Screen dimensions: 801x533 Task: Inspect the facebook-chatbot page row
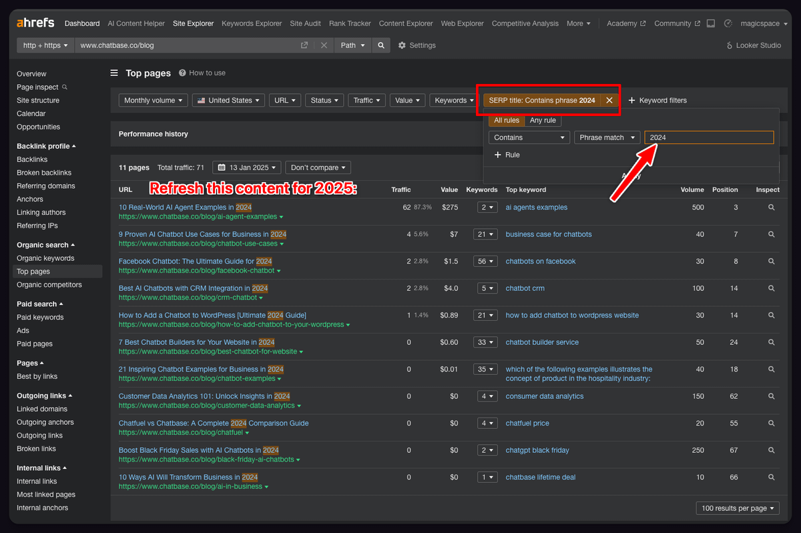(x=771, y=261)
